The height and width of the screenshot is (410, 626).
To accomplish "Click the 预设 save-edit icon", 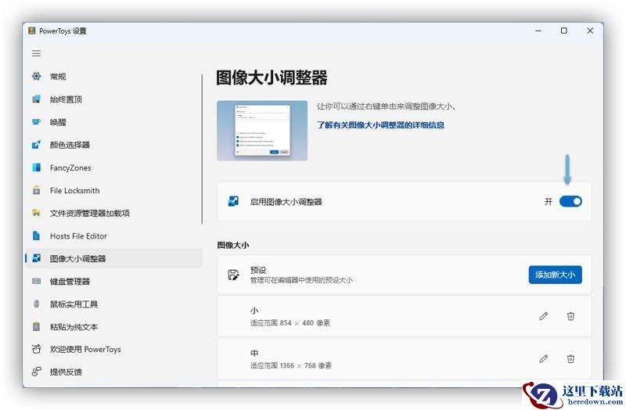I will pyautogui.click(x=233, y=275).
